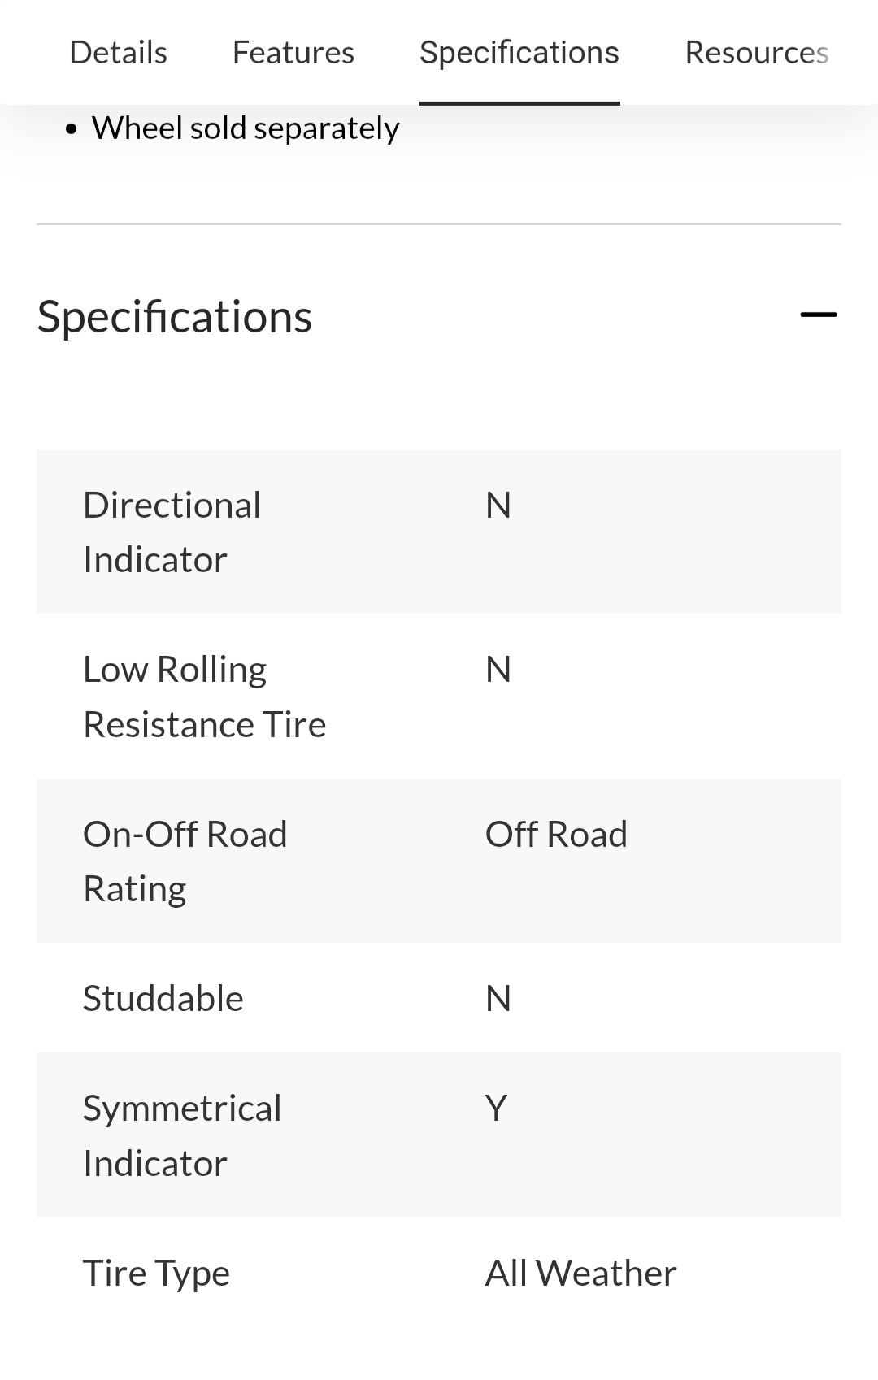Click the Specifications section heading

(x=175, y=316)
